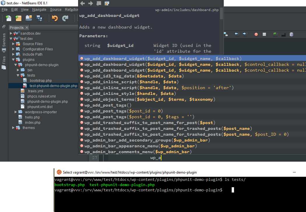Open the File menu
Image resolution: width=306 pixels, height=212 pixels.
4,10
